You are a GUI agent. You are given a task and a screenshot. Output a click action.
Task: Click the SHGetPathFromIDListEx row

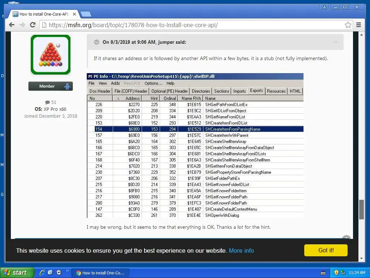195,105
